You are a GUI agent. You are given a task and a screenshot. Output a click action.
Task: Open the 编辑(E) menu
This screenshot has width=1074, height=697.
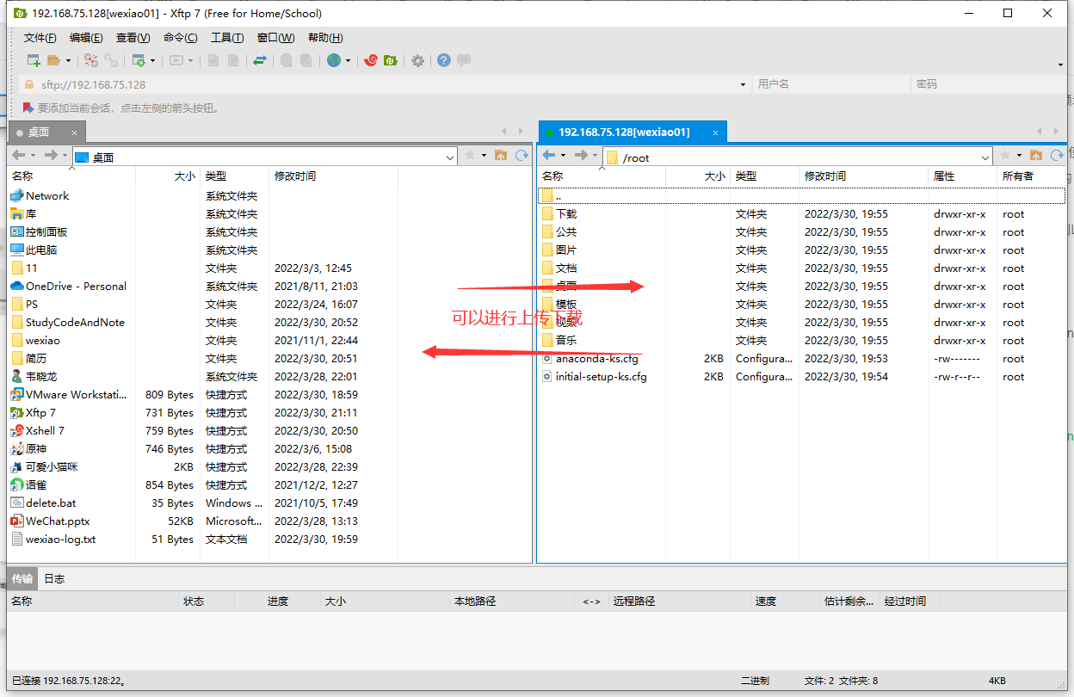[86, 38]
